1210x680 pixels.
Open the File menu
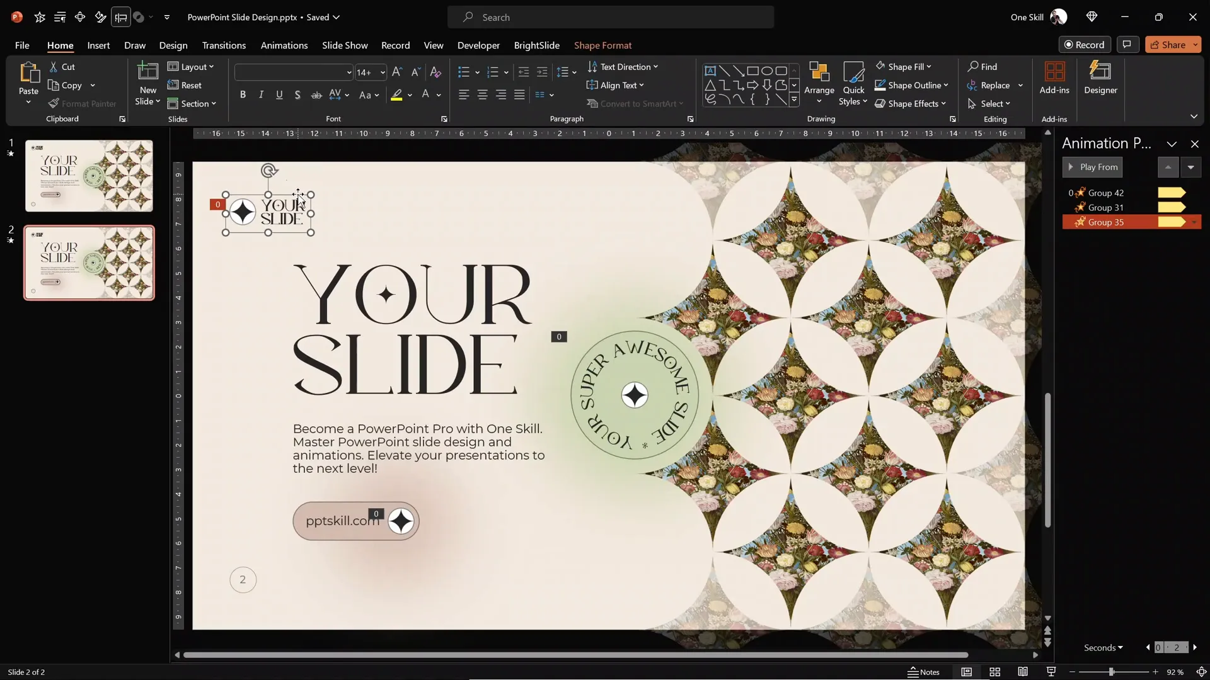point(22,45)
